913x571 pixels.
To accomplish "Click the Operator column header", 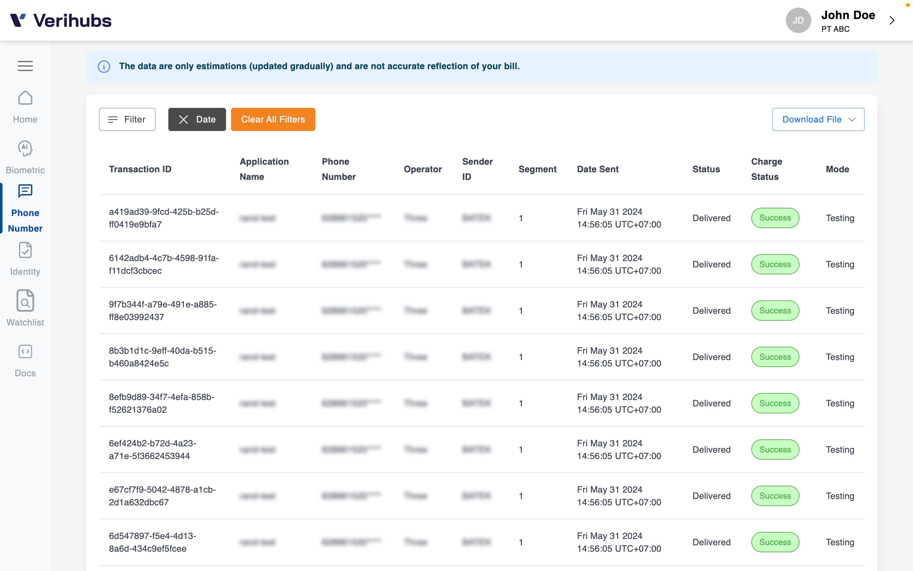I will [x=423, y=169].
